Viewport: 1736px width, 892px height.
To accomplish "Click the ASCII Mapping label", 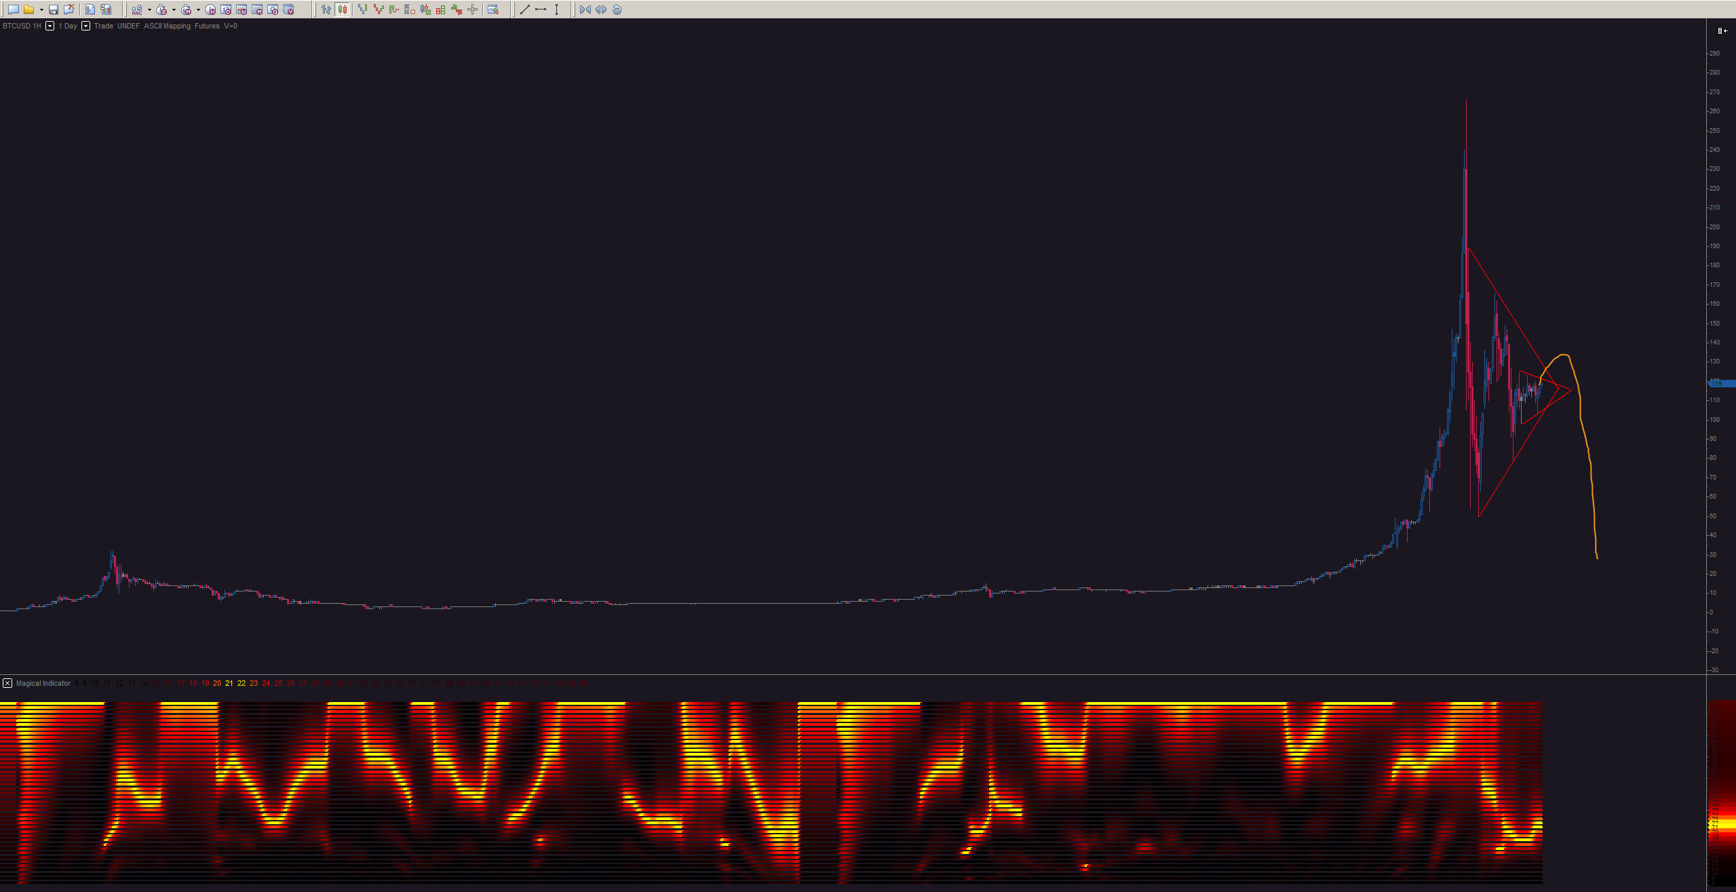I will click(167, 26).
